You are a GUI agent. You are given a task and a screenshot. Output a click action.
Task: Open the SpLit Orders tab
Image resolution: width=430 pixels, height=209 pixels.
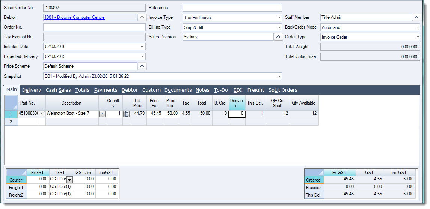283,90
